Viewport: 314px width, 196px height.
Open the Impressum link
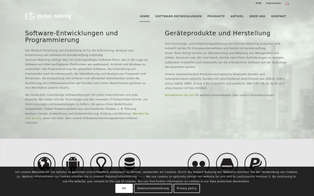[x=273, y=3]
